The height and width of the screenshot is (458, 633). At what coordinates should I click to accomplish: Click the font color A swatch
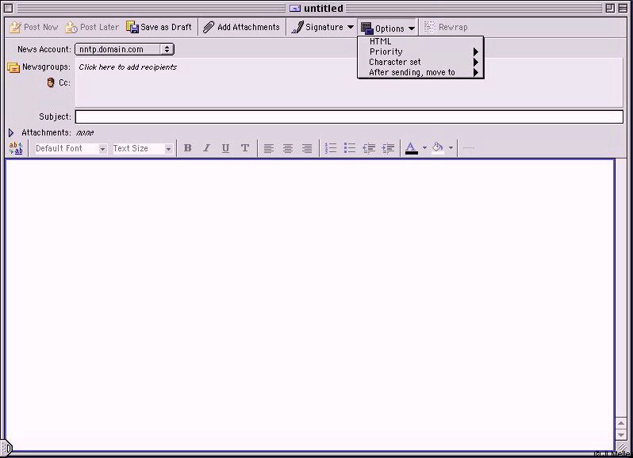point(411,148)
